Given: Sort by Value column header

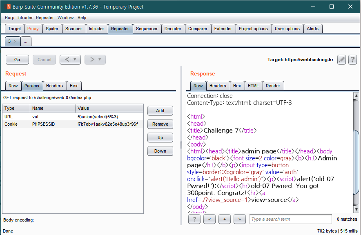Looking at the screenshot, I should (x=109, y=108).
